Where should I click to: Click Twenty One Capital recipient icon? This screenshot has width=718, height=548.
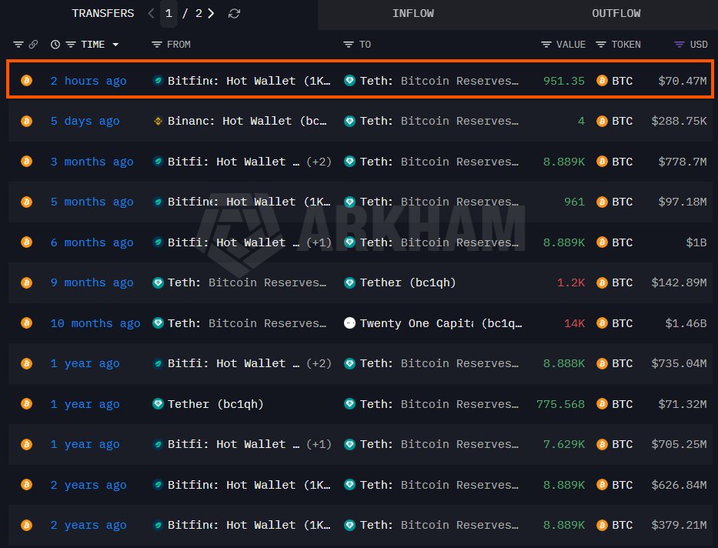[x=350, y=323]
